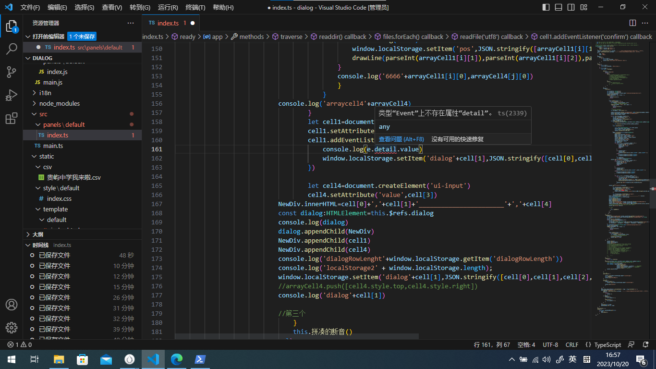Toggle the panel layout button
This screenshot has width=656, height=369.
559,7
